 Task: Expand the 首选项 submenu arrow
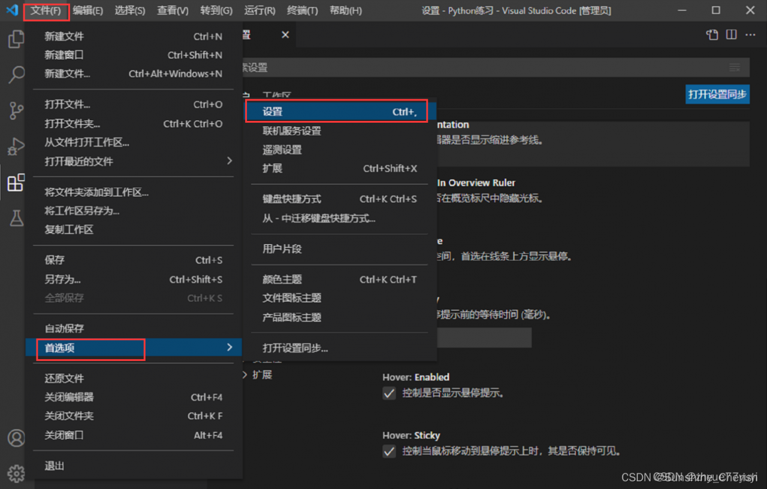click(x=229, y=347)
